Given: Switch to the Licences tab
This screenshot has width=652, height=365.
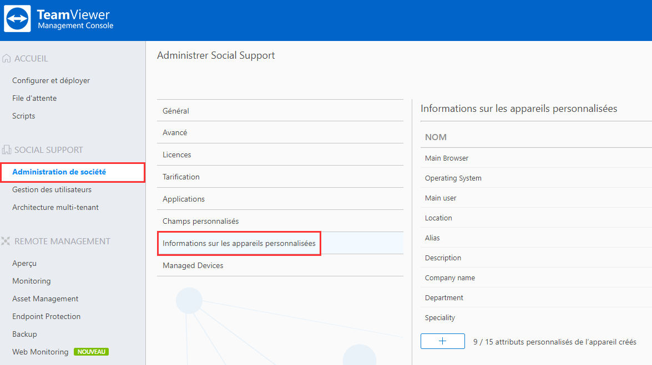Looking at the screenshot, I should [280, 155].
